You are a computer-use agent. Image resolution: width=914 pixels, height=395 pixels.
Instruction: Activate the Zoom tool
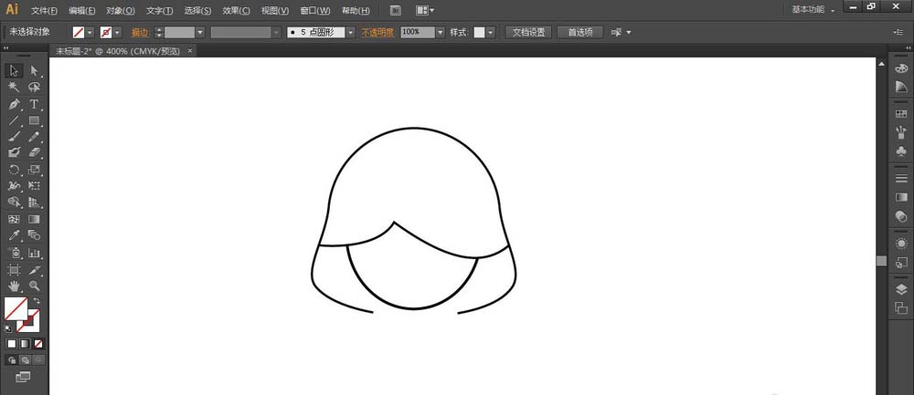pos(34,286)
